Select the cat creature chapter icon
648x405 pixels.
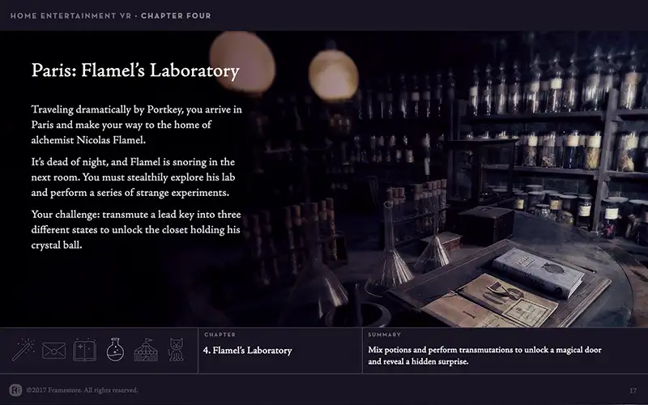(x=176, y=350)
